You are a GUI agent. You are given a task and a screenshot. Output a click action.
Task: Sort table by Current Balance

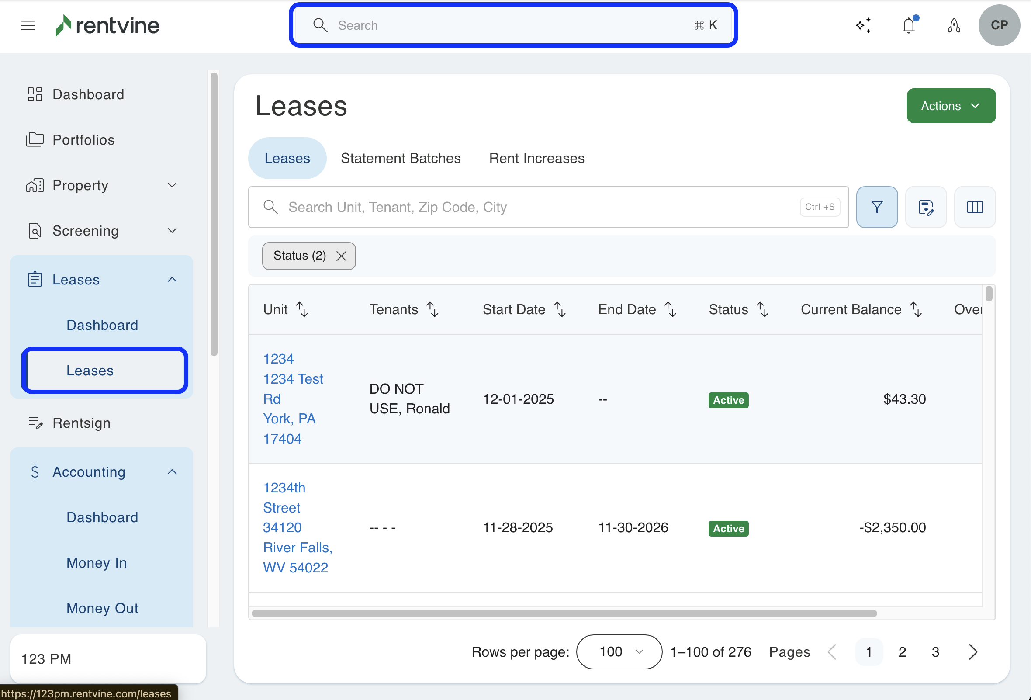click(x=916, y=309)
